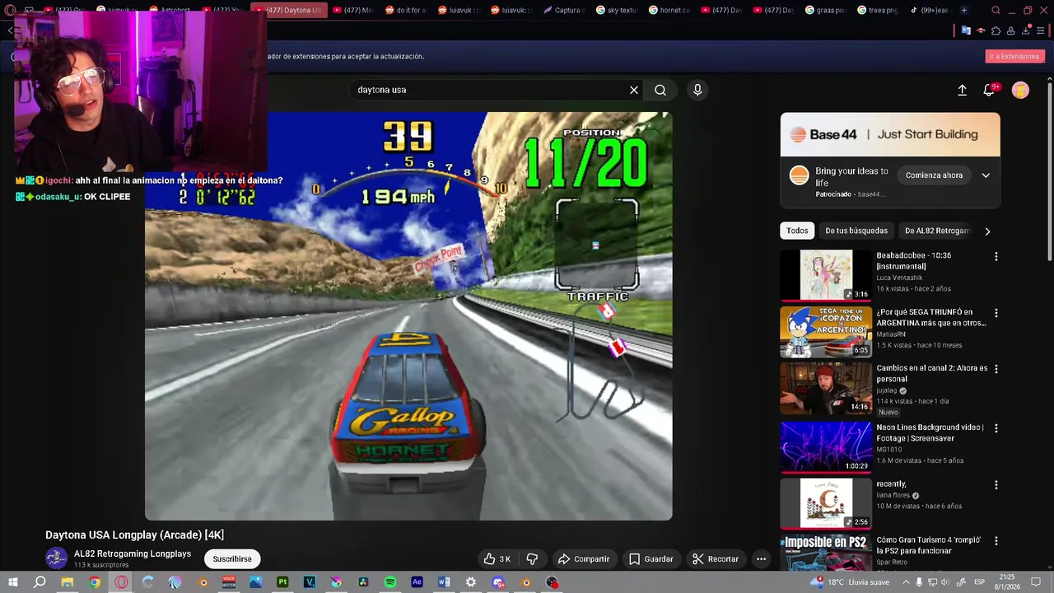Select the De tus búsquedas chip
1054x593 pixels.
[856, 231]
